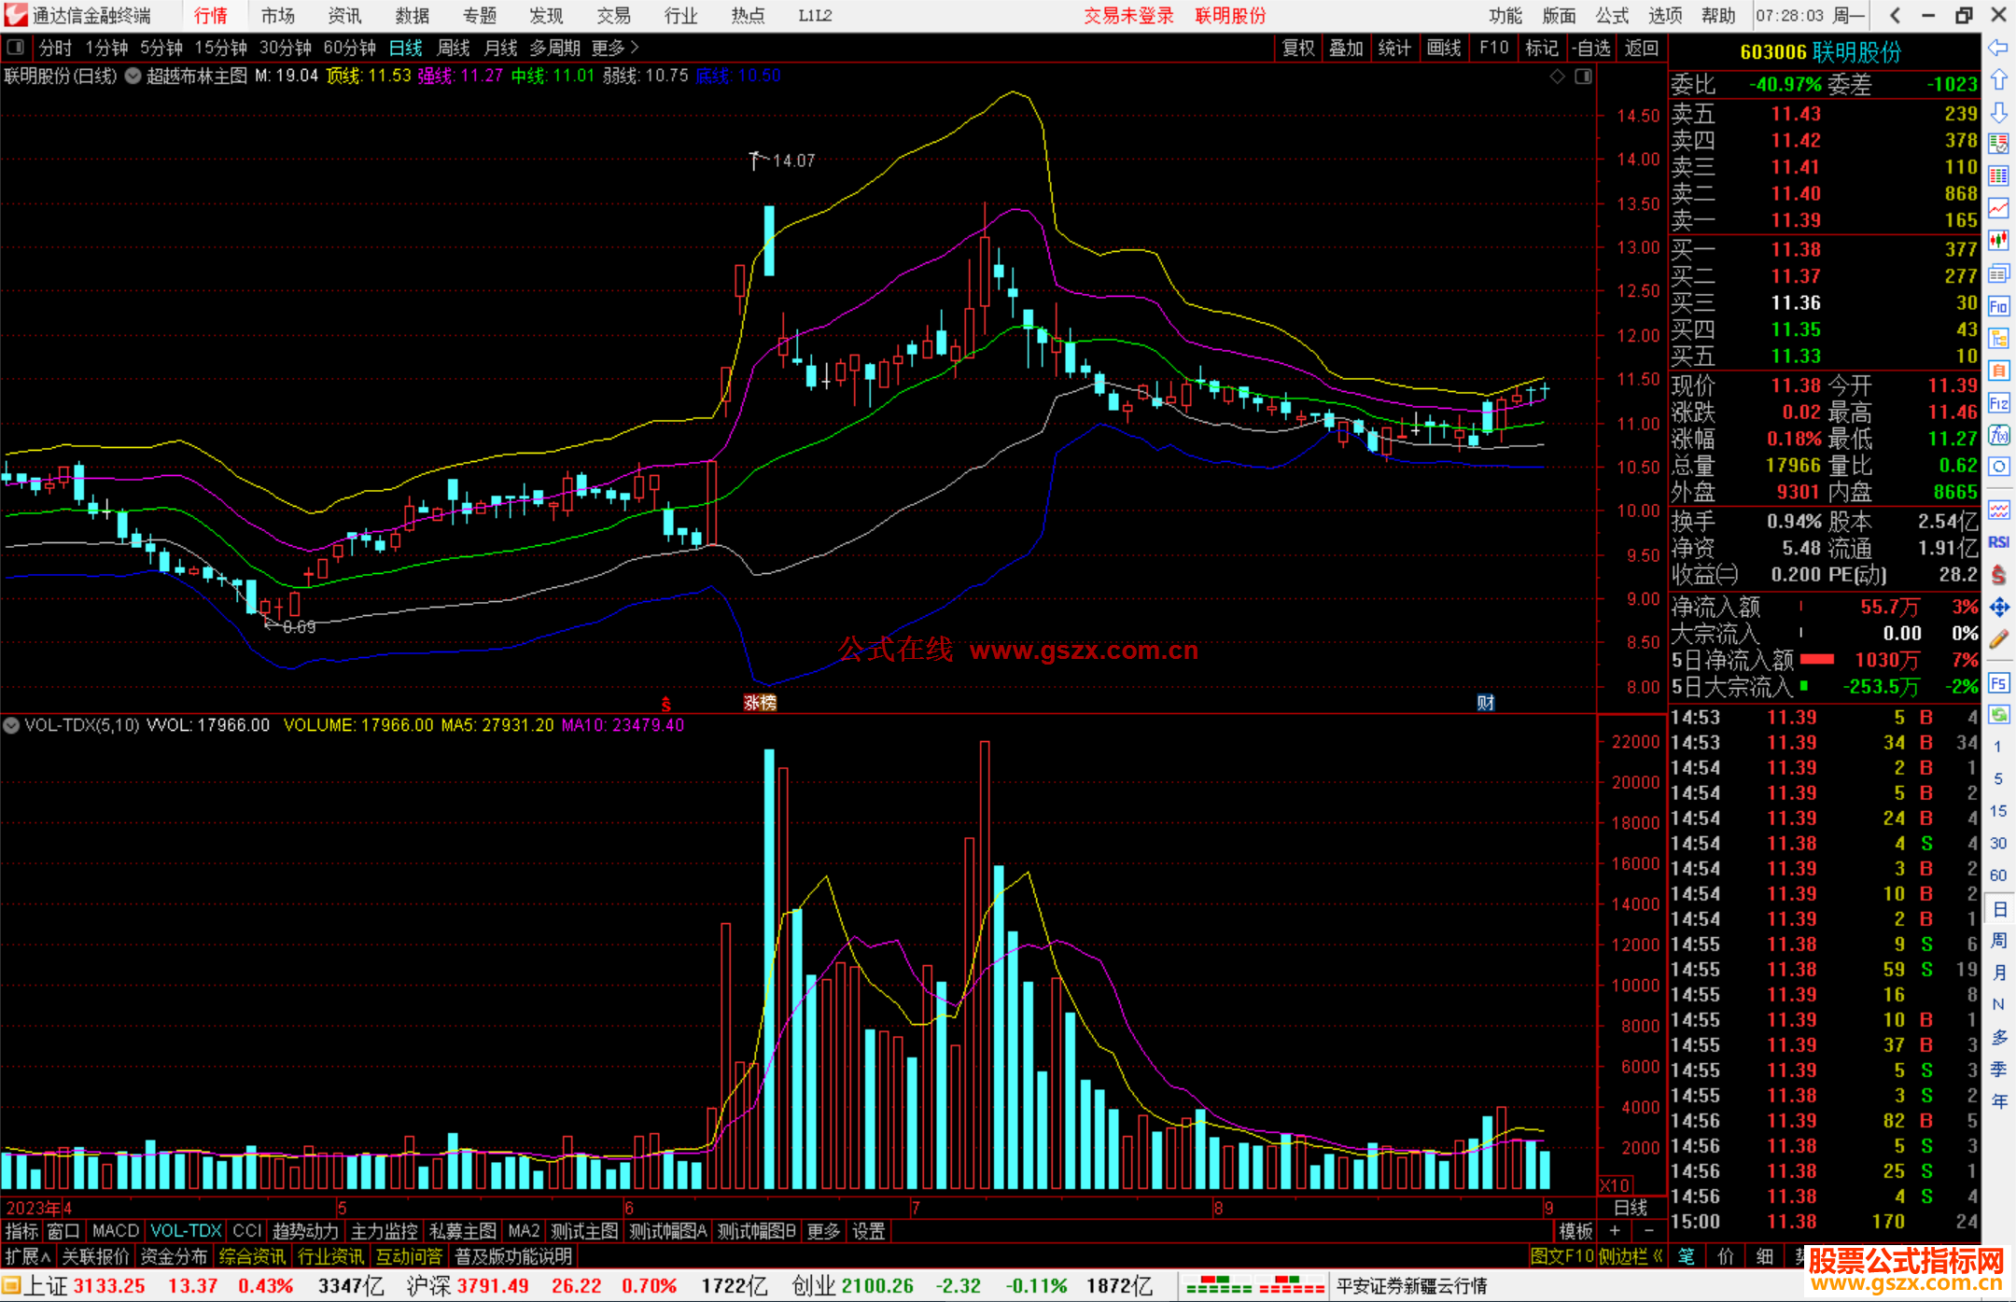Click the back arrow icon in right sidebar
The height and width of the screenshot is (1302, 2016).
click(x=1998, y=48)
